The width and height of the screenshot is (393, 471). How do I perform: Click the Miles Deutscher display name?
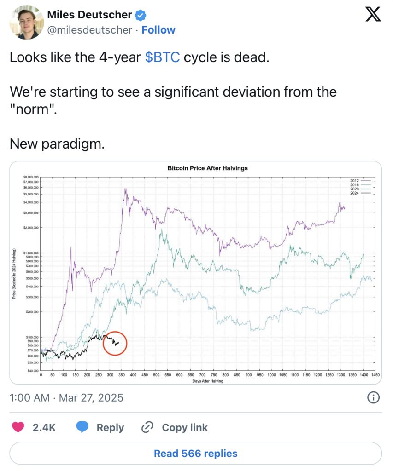click(x=90, y=15)
